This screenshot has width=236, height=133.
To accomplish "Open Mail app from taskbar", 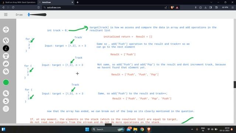I will tap(129, 129).
